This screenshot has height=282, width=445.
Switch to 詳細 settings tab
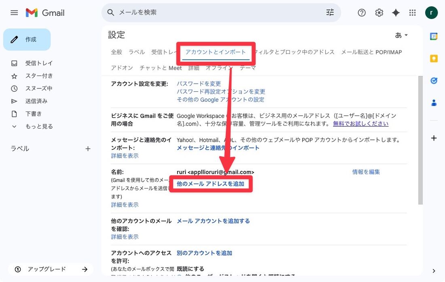coord(193,68)
